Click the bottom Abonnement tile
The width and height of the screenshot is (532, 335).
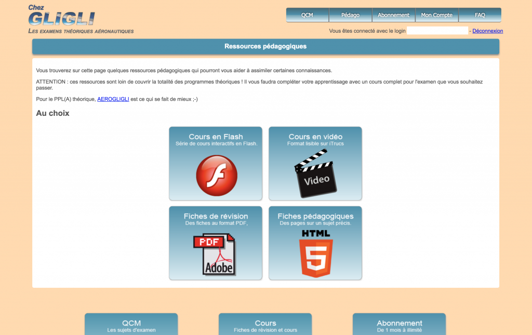point(399,324)
